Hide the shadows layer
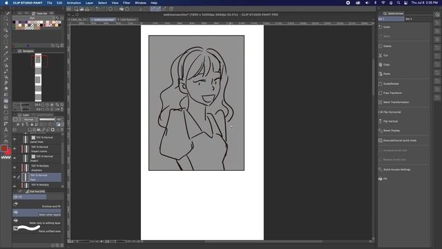Image resolution: width=442 pixels, height=249 pixels. 15,167
